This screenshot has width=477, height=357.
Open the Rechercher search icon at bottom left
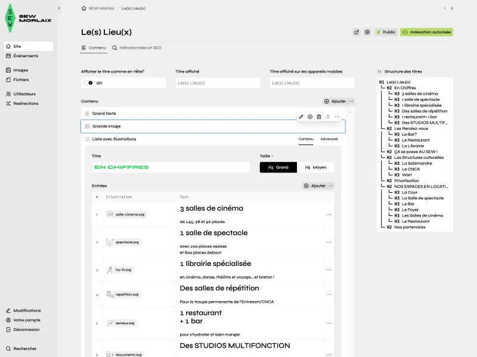(x=8, y=348)
